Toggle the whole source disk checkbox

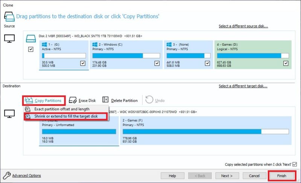31,49
